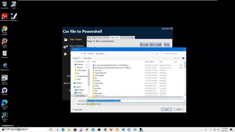Click the Help button in the app
The height and width of the screenshot is (132, 235).
[x=167, y=45]
